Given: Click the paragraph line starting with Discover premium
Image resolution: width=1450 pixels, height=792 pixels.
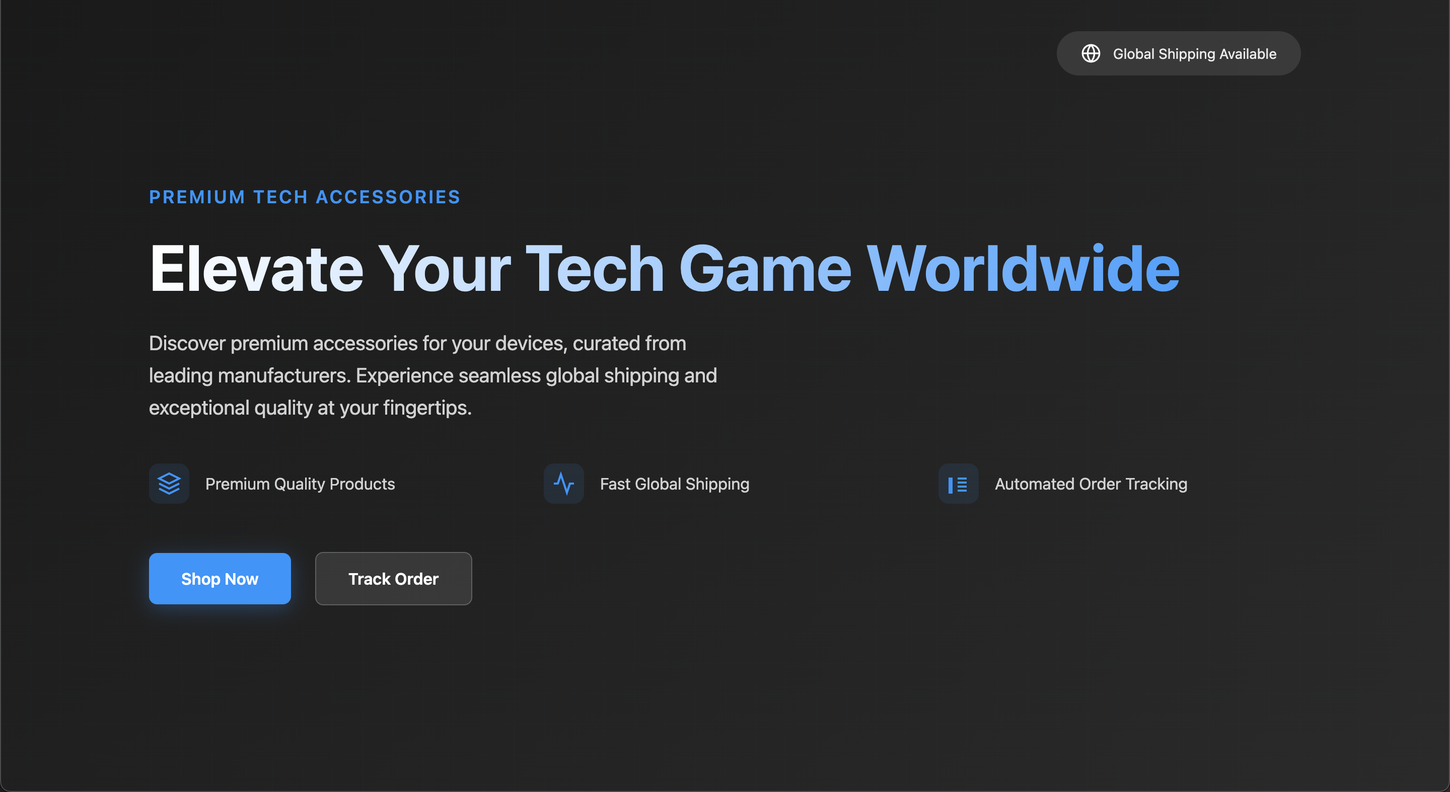Looking at the screenshot, I should [417, 343].
